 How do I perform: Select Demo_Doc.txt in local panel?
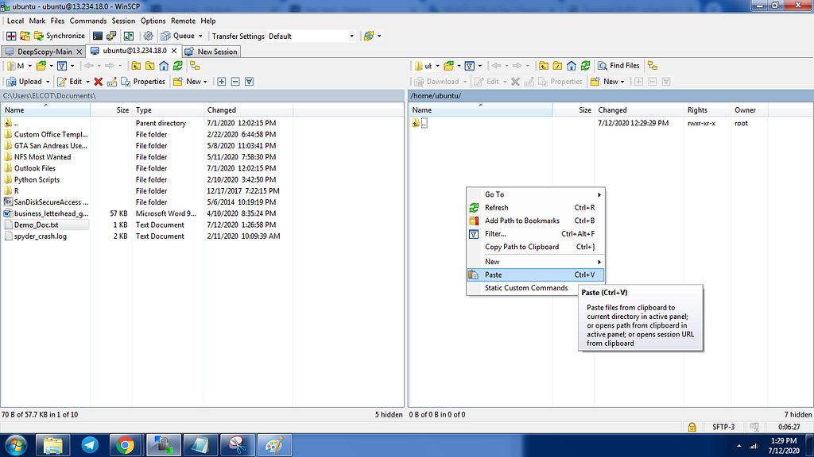point(37,225)
